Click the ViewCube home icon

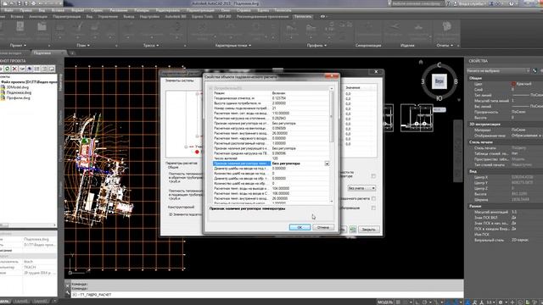pos(421,62)
